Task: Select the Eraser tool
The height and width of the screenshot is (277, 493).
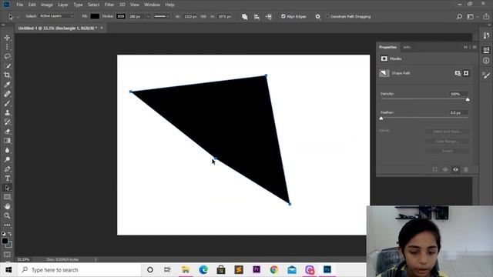Action: (7, 132)
